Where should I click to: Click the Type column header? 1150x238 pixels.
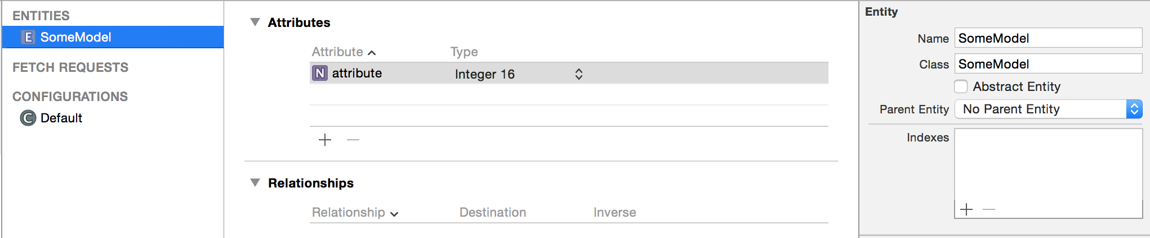[464, 52]
